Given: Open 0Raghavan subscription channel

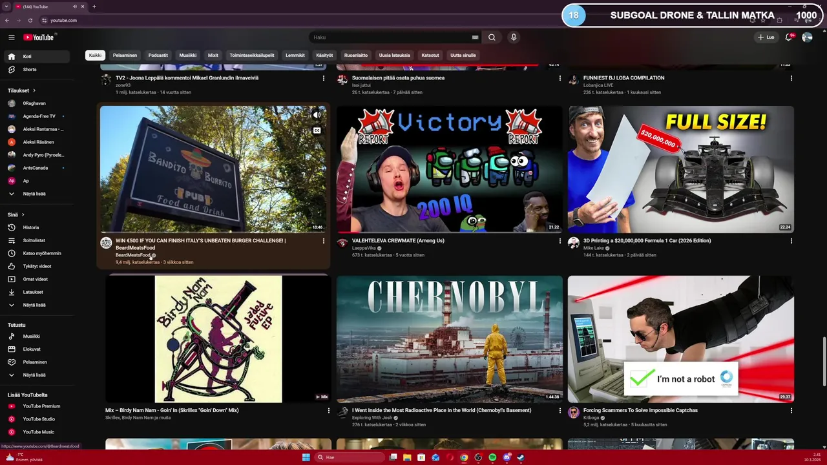Looking at the screenshot, I should coord(37,103).
